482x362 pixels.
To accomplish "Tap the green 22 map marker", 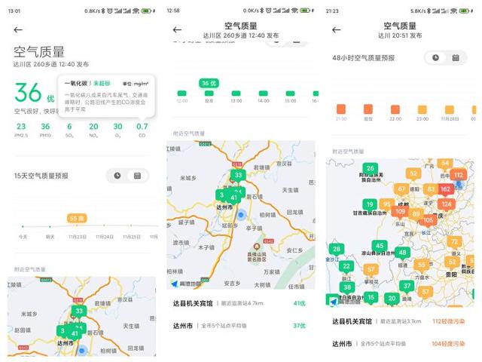I will (346, 266).
